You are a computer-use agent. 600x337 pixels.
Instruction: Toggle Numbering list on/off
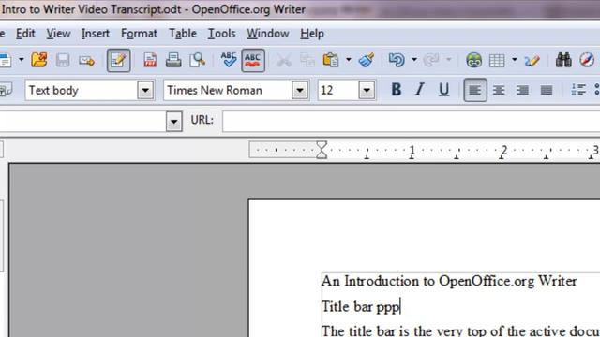[578, 90]
